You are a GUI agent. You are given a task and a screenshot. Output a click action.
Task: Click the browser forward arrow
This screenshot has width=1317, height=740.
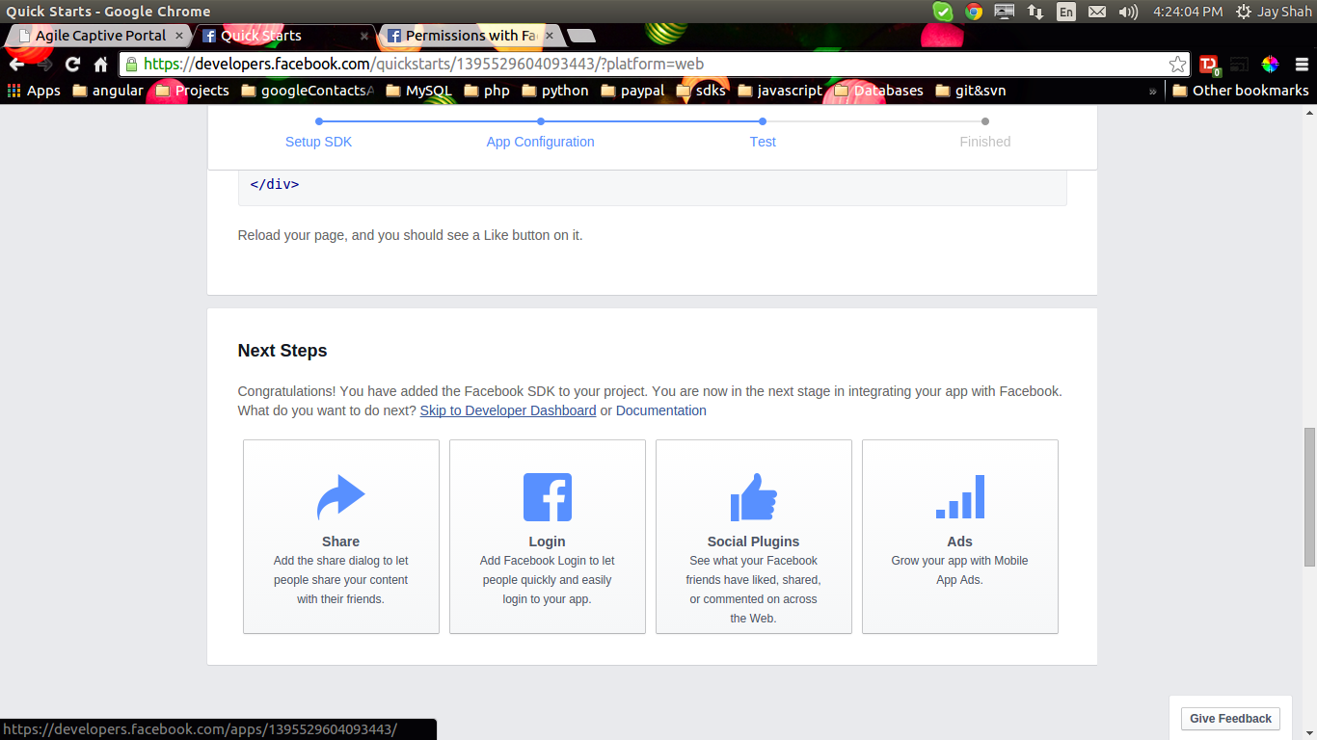44,65
